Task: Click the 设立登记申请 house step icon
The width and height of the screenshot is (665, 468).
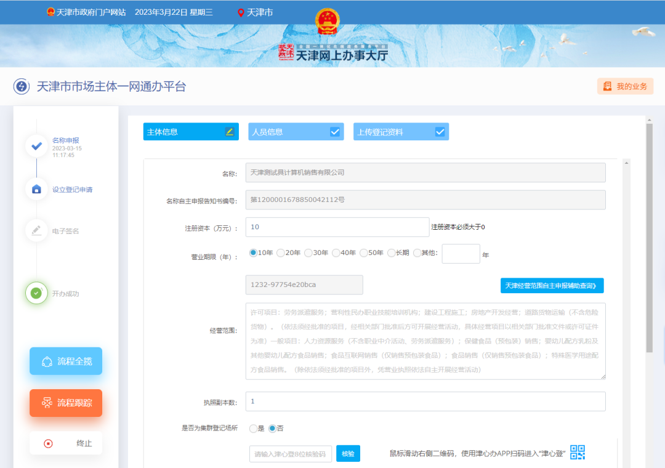Action: click(x=36, y=189)
